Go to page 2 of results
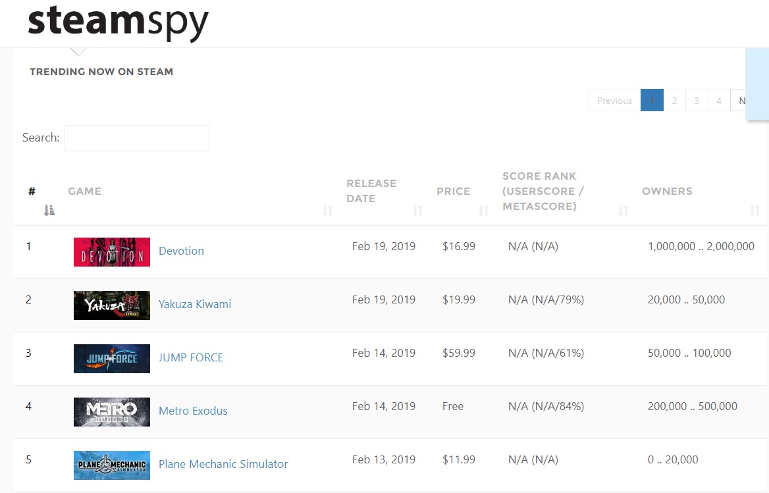The image size is (769, 493). click(x=674, y=101)
